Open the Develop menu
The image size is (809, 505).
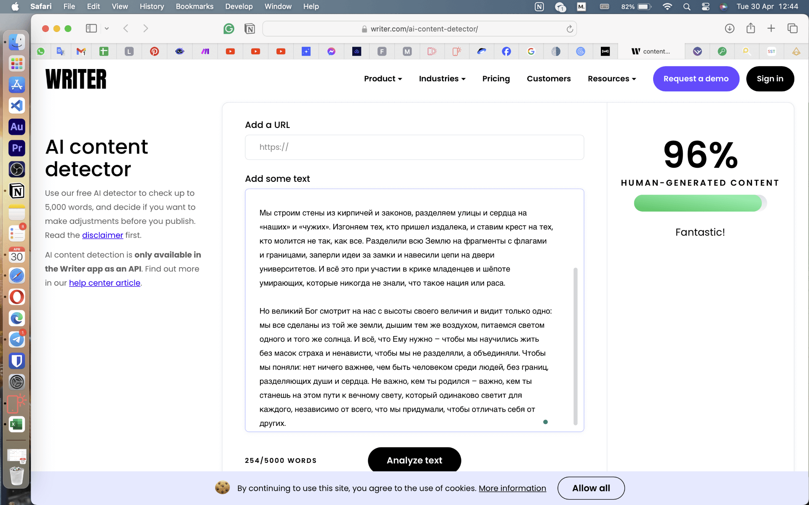(239, 6)
